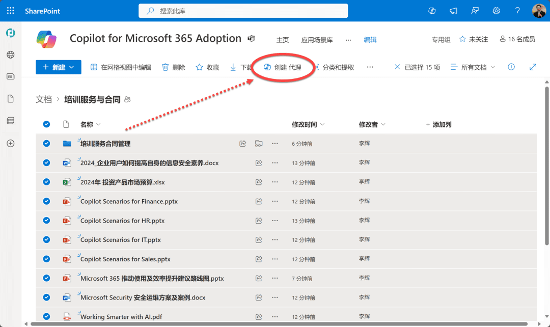Clear selection with 已选择 15 项
Viewport: 550px width, 327px height.
tap(417, 67)
